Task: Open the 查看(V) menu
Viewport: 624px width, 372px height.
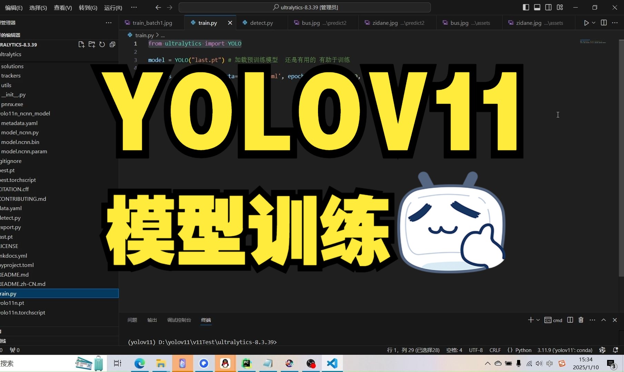Action: [x=63, y=8]
